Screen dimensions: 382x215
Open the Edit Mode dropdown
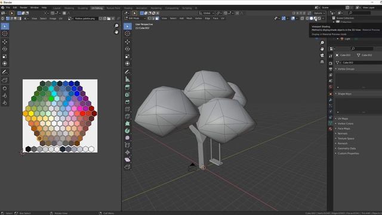click(135, 19)
